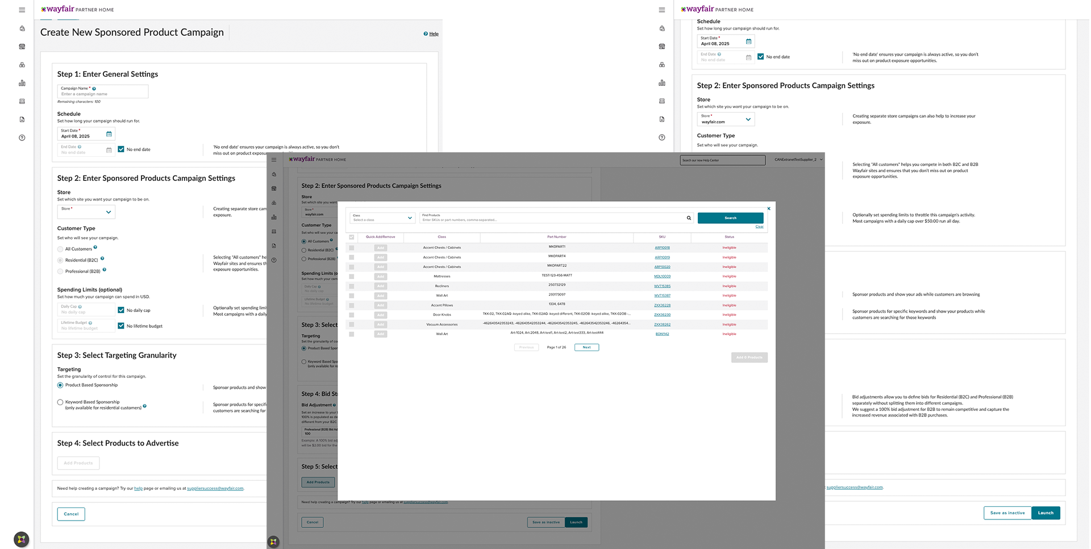This screenshot has height=549, width=1091.
Task: Click Next to view more product pages
Action: [586, 347]
